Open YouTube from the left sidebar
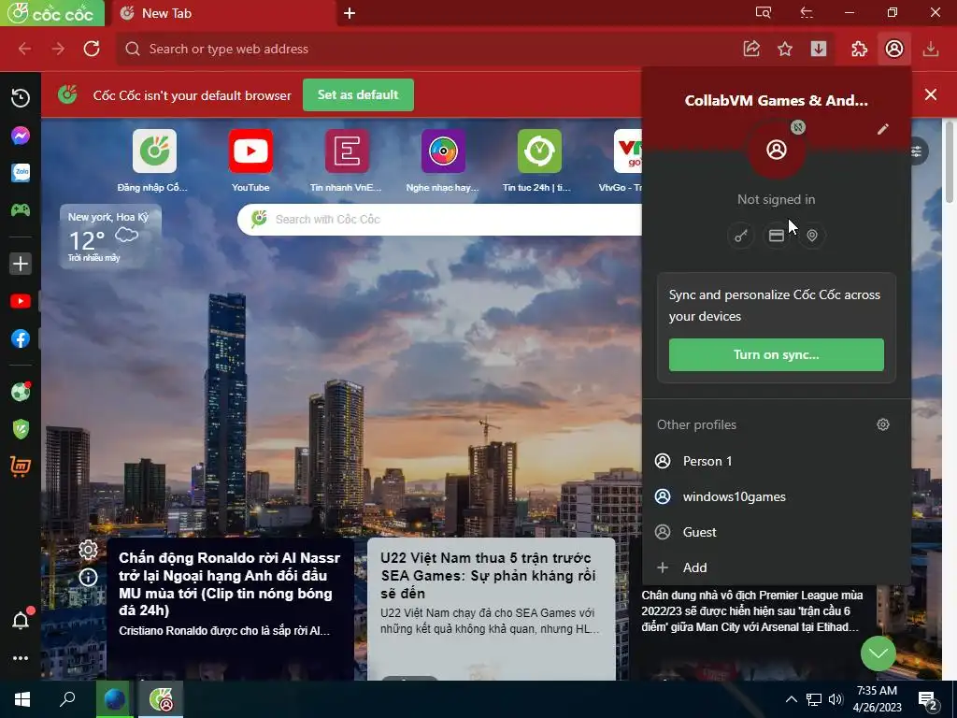Viewport: 957px width, 718px height. pyautogui.click(x=21, y=302)
